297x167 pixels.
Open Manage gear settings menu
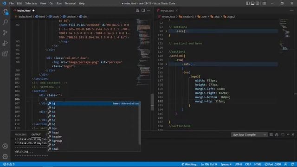pyautogui.click(x=5, y=156)
